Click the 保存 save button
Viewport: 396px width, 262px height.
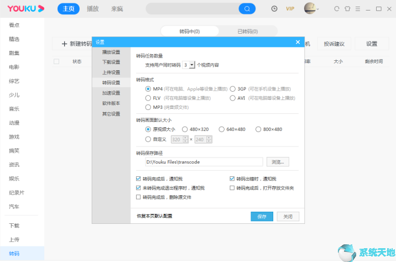coord(262,216)
